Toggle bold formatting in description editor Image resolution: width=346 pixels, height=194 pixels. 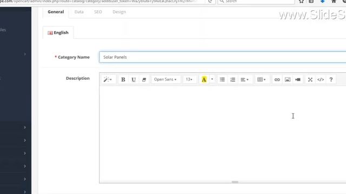coord(123,79)
